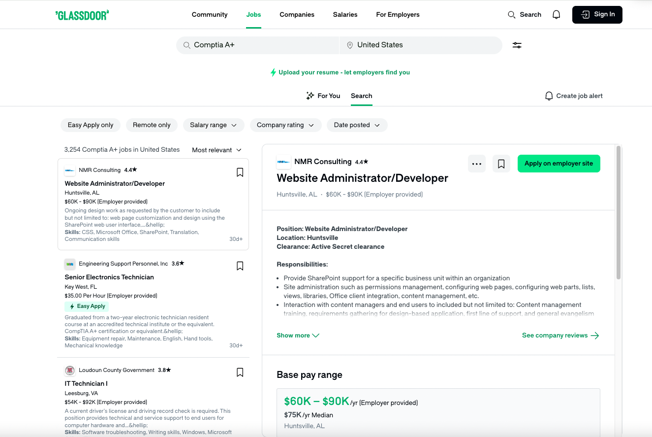Click the Comptia A+ keyword search field

coord(258,45)
